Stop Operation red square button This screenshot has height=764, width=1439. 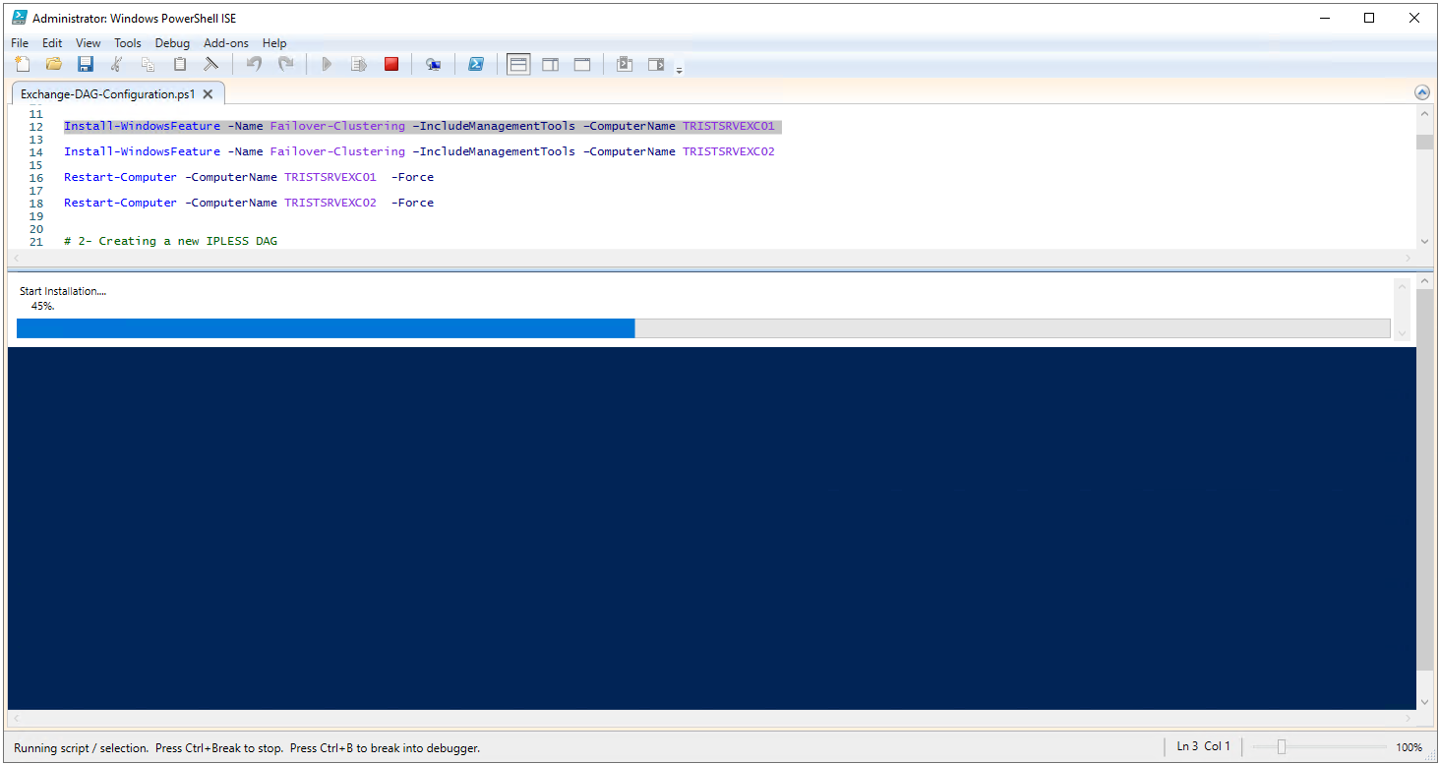coord(391,64)
